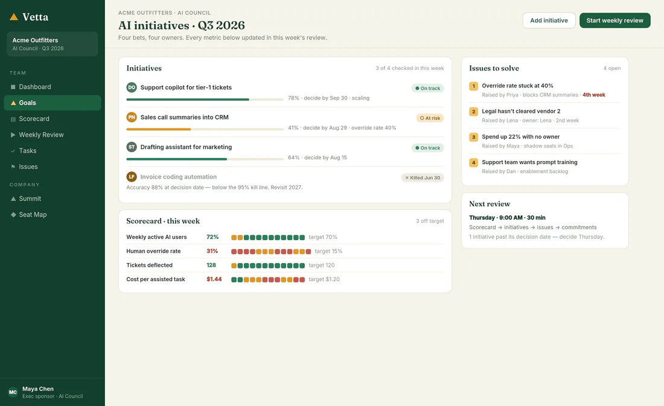Image resolution: width=664 pixels, height=406 pixels.
Task: Open Support copilot for tier-1 tickets initiative
Action: click(186, 87)
